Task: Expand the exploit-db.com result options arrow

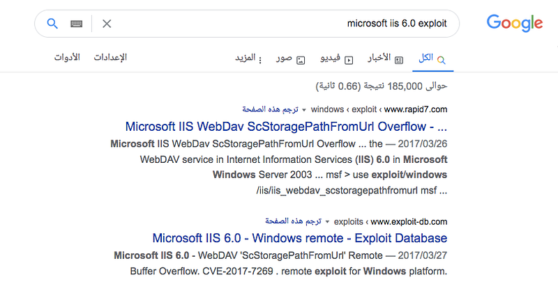Action: [328, 222]
